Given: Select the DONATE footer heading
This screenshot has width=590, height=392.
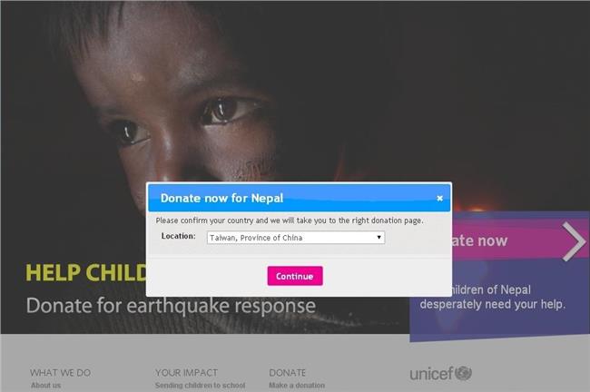Looking at the screenshot, I should coord(288,373).
